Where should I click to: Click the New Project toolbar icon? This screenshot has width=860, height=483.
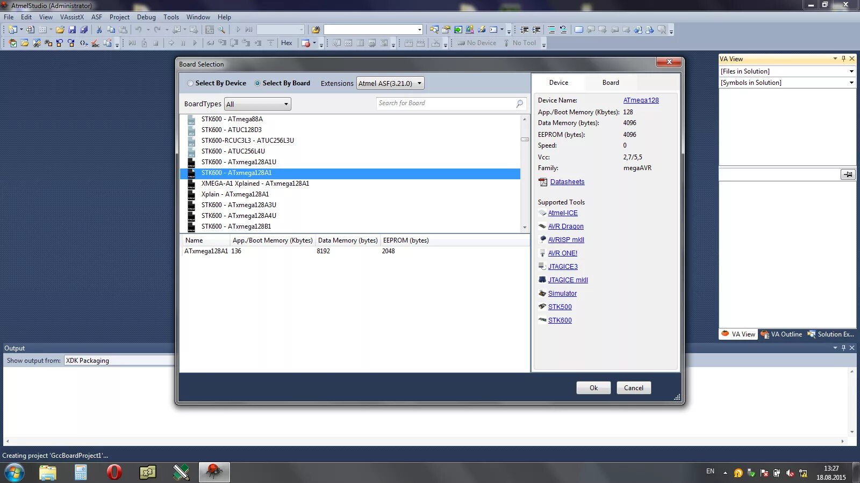click(x=13, y=30)
